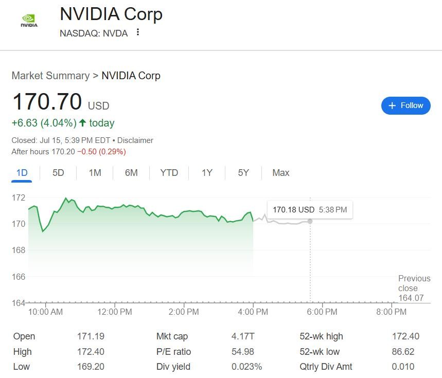The height and width of the screenshot is (378, 442).
Task: Switch to the 1Y chart view
Action: (x=207, y=173)
